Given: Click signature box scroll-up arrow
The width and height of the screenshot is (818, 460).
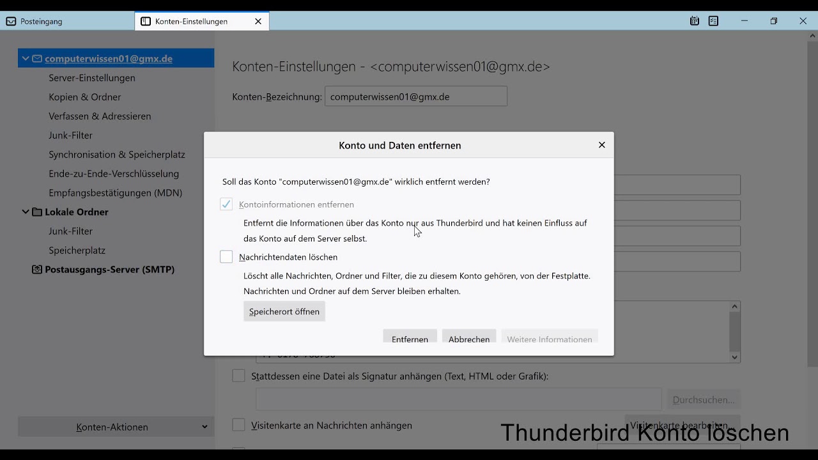Looking at the screenshot, I should pos(735,307).
